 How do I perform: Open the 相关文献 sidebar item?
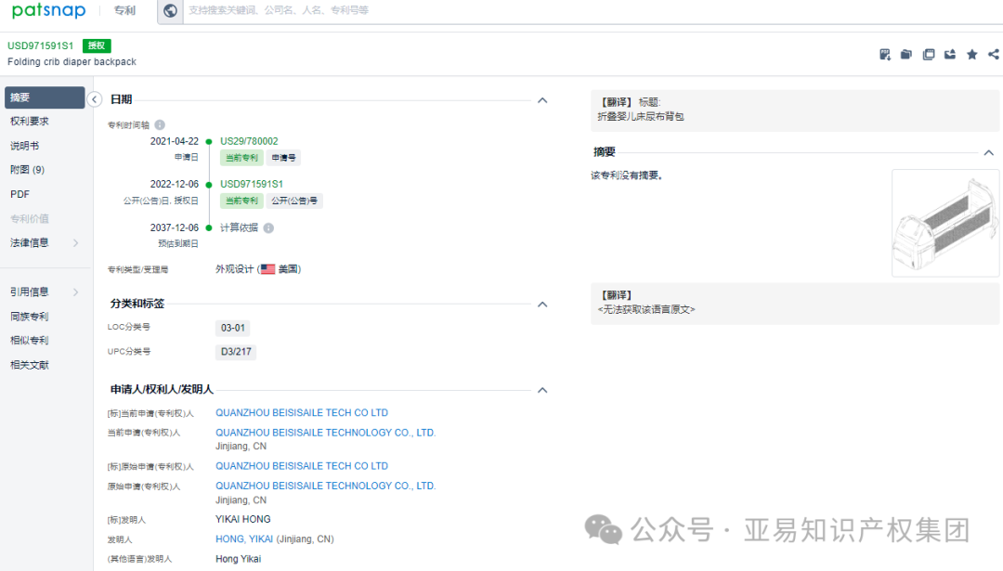(30, 365)
